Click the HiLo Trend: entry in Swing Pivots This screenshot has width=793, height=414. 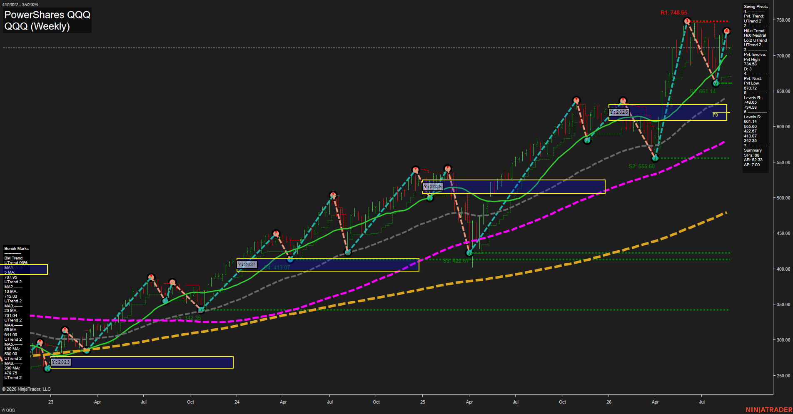click(755, 31)
